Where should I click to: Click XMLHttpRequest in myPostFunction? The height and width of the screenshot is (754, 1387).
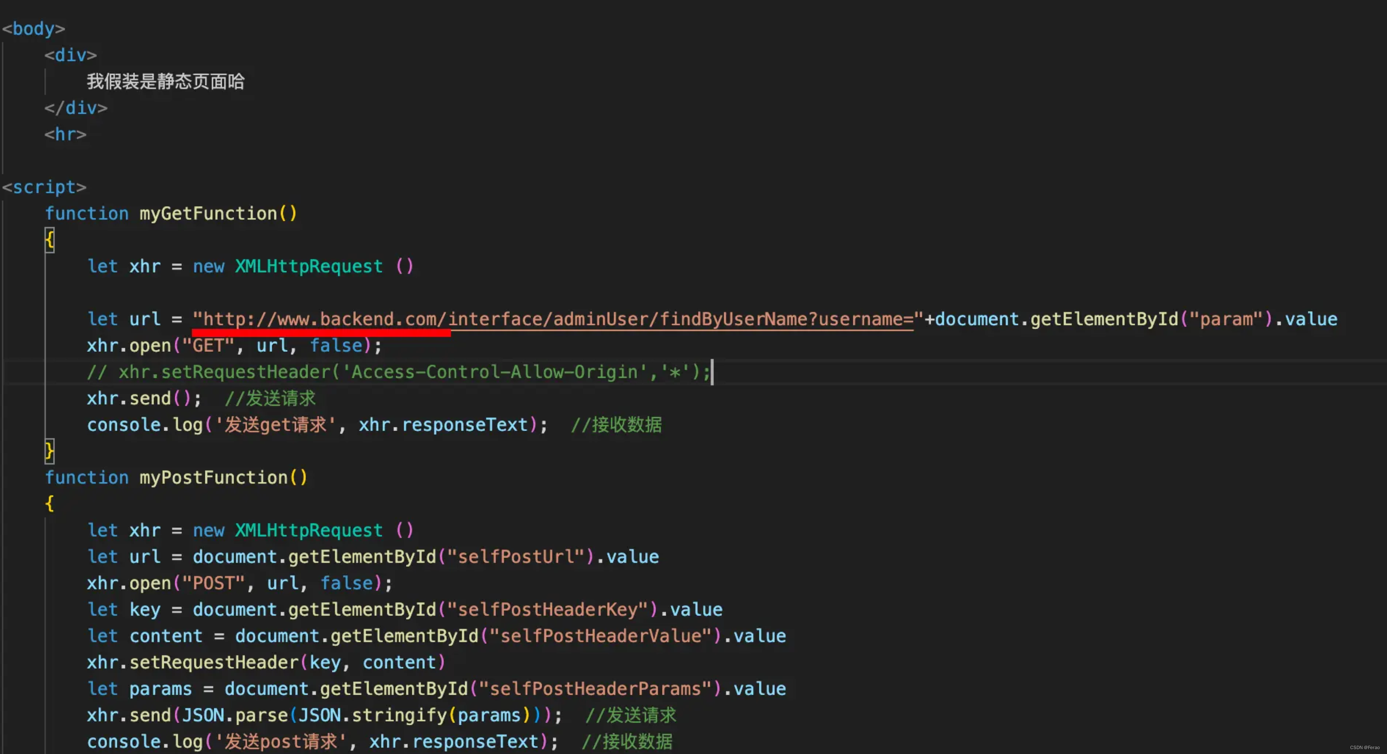tap(308, 530)
